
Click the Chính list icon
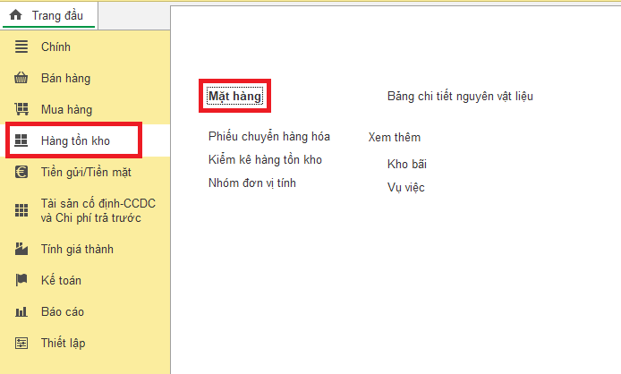tap(21, 47)
